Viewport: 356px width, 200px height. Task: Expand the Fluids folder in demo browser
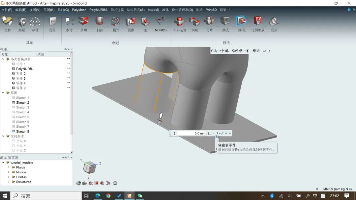tap(9, 167)
